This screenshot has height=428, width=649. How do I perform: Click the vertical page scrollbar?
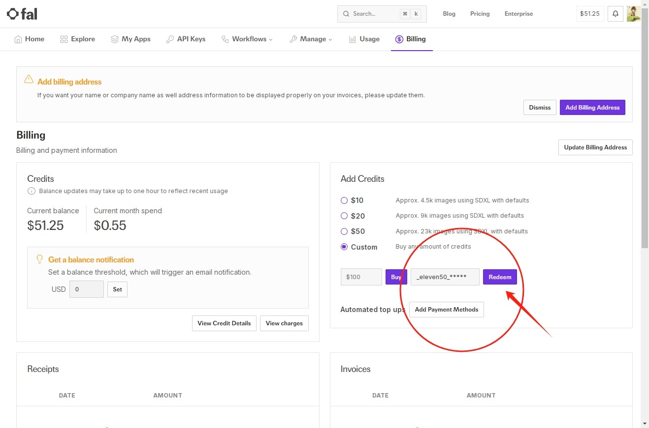(645, 214)
